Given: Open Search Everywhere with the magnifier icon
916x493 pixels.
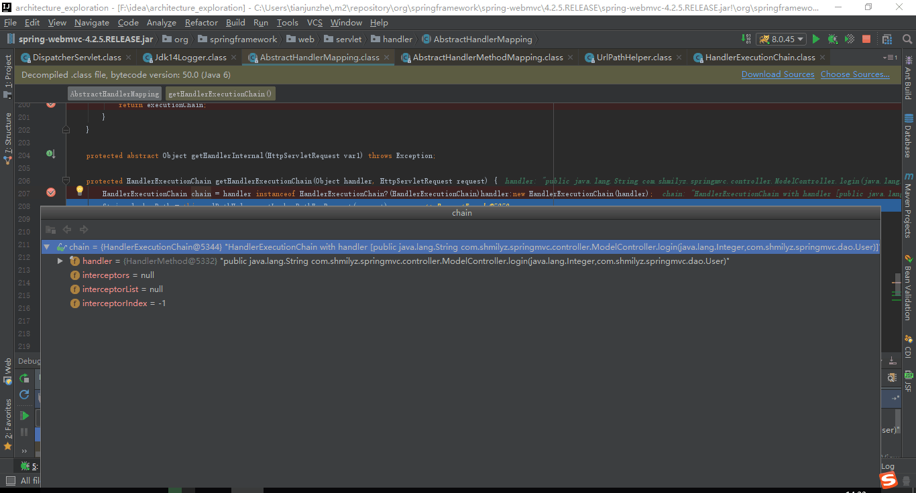Looking at the screenshot, I should 907,39.
